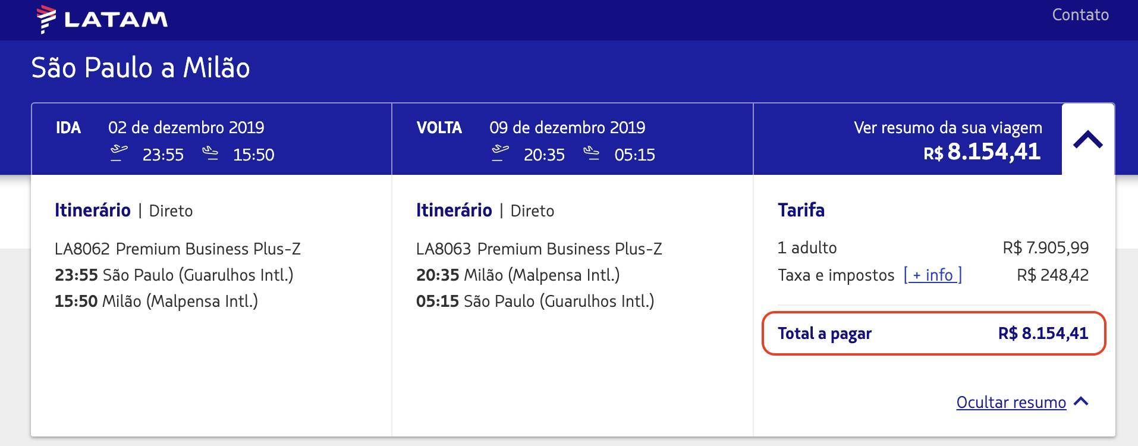This screenshot has width=1138, height=446.
Task: Click flight LA8063 Premium Business Plus-Z
Action: pyautogui.click(x=539, y=249)
